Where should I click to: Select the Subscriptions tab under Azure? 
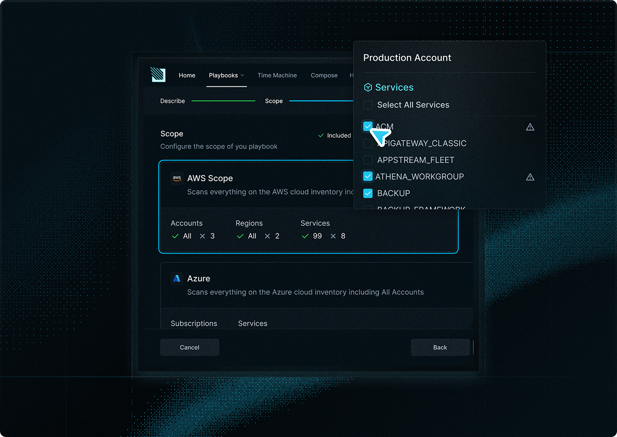193,323
